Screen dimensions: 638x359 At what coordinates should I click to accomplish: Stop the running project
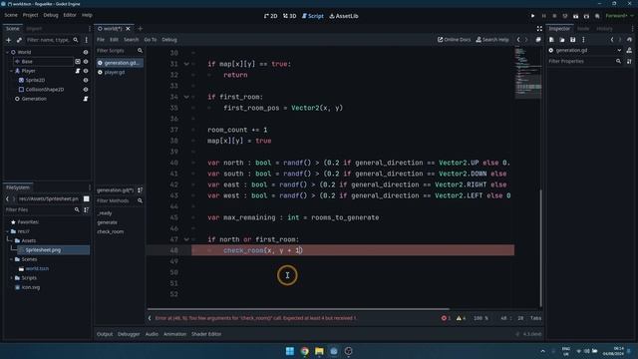pos(554,16)
